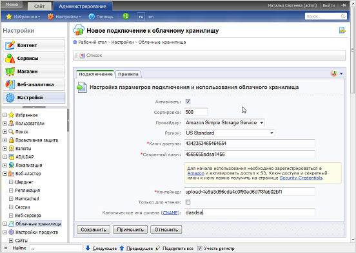Expand the Пользователи tree node
Viewport: 356px width, 253px height.
[x=5, y=124]
